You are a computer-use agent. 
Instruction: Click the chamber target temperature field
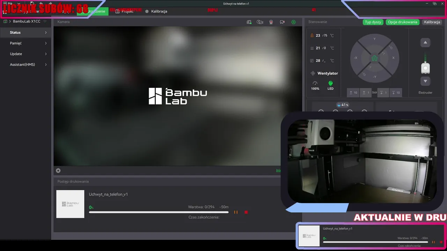pyautogui.click(x=325, y=61)
